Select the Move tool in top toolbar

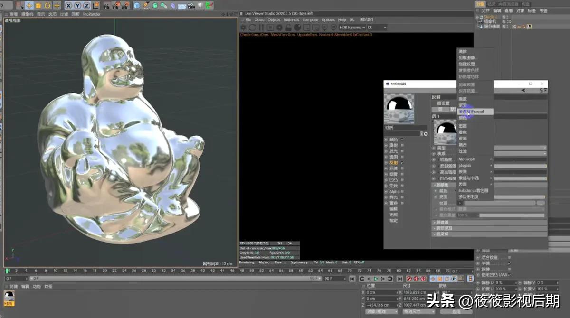pyautogui.click(x=29, y=6)
